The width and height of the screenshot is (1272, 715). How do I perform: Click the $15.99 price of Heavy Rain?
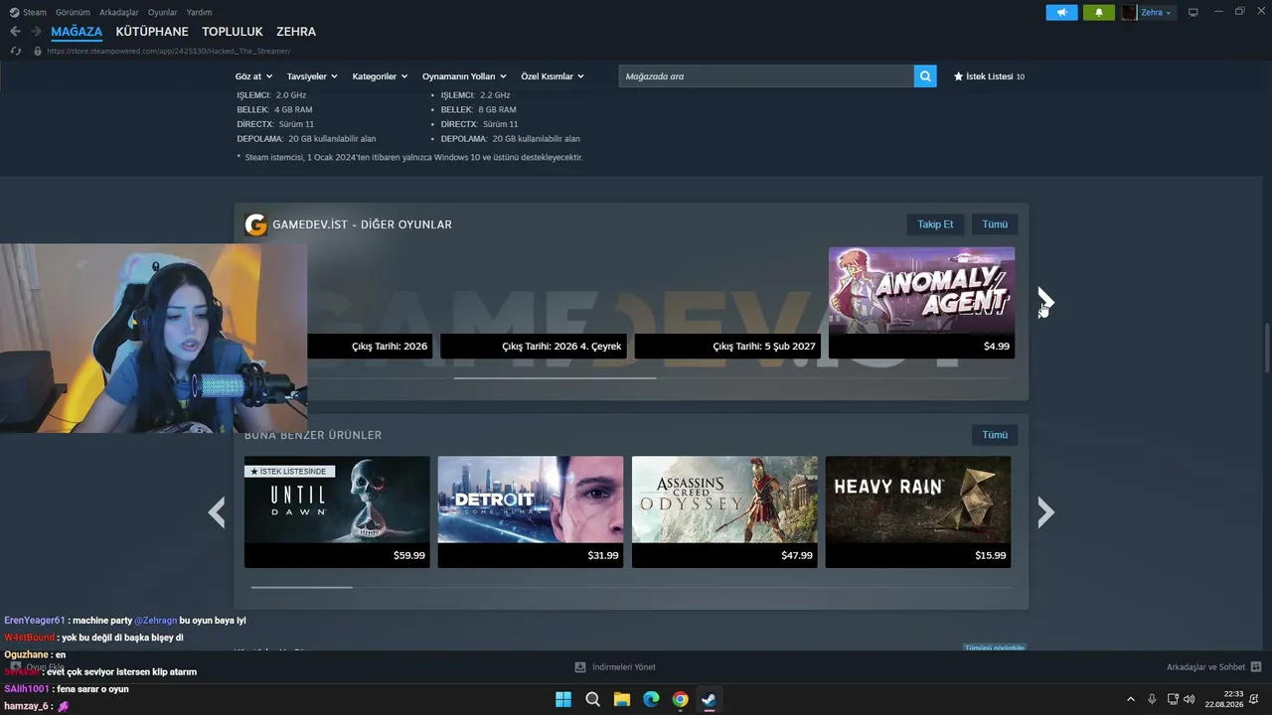point(991,556)
